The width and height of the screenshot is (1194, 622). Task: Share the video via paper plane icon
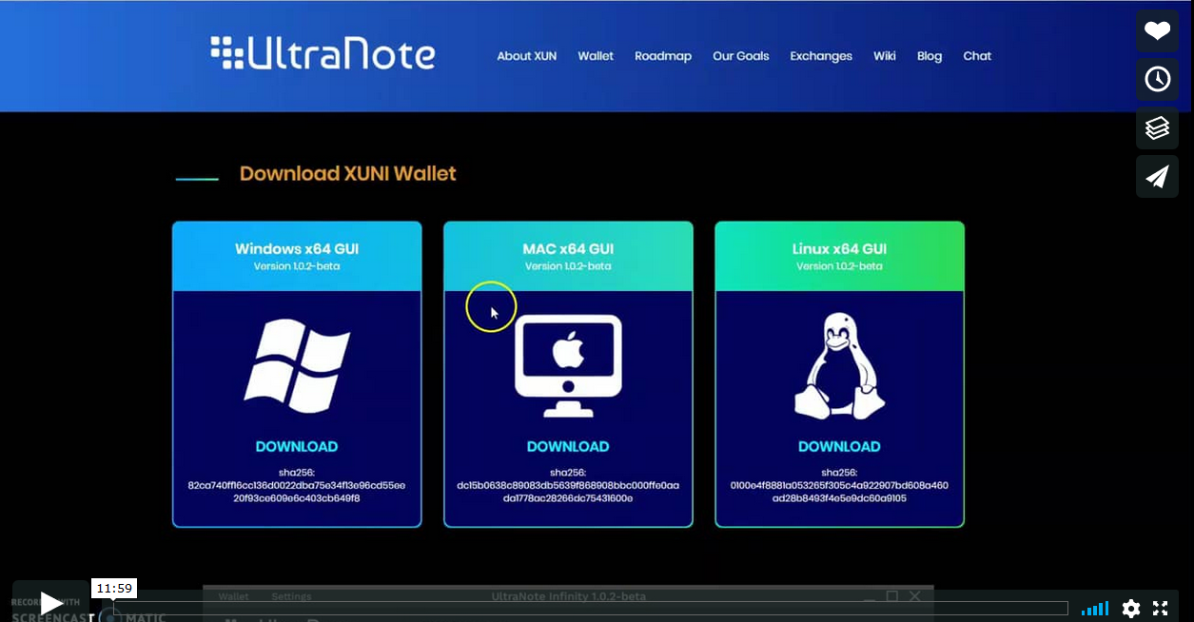coord(1157,177)
